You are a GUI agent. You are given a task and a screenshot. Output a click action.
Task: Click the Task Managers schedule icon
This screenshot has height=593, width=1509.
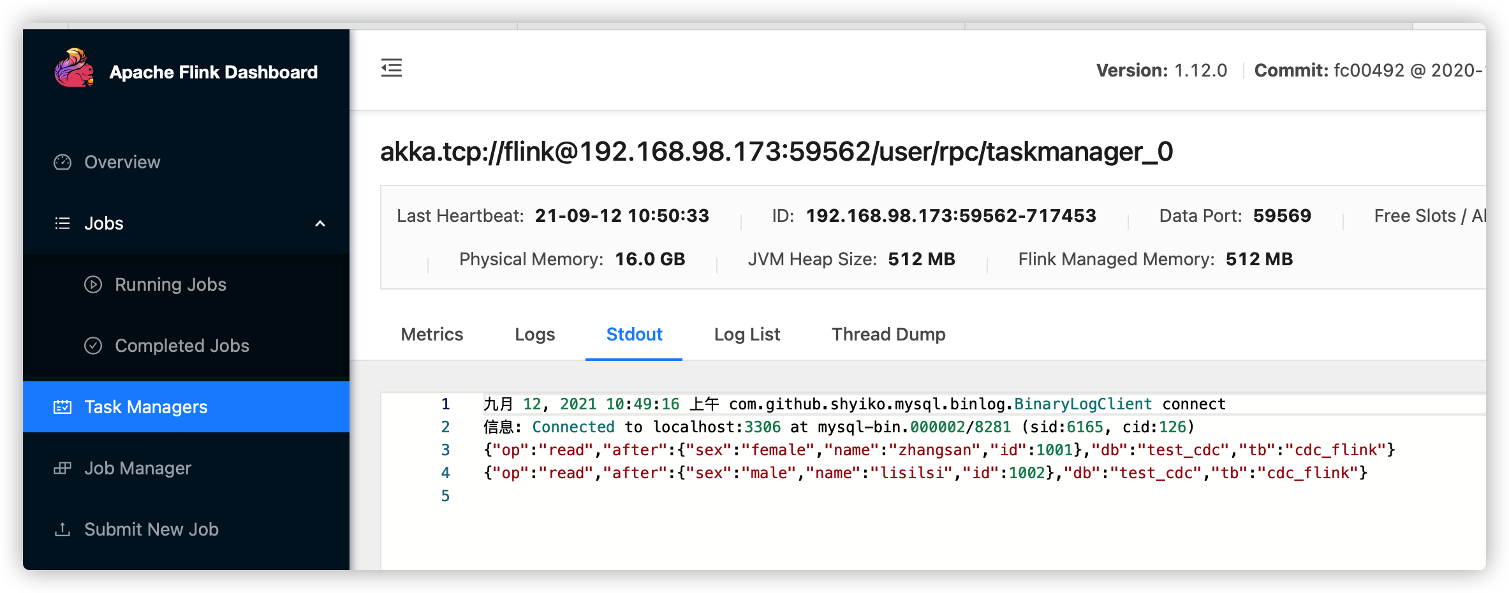(x=63, y=407)
